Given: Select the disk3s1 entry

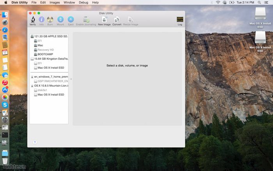Looking at the screenshot, I should click(41, 90).
